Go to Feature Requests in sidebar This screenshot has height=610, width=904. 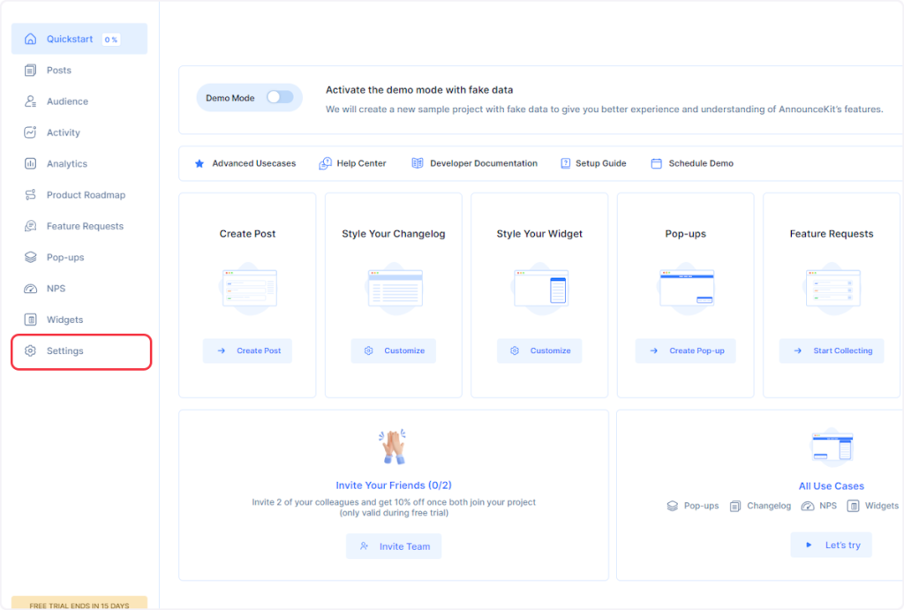coord(85,227)
